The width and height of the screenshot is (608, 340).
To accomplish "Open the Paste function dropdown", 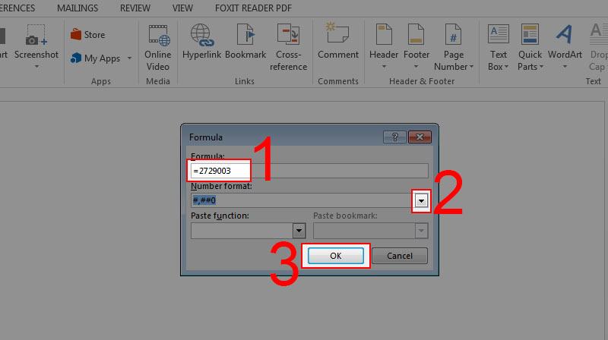I will click(299, 231).
